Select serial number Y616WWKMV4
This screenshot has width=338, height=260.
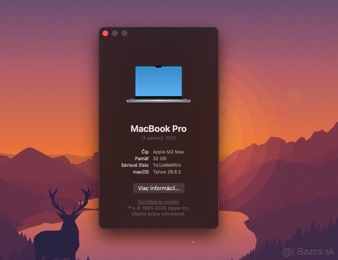(167, 165)
